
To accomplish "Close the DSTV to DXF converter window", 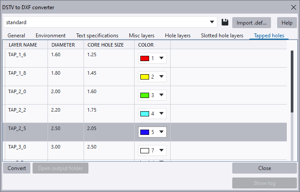I will click(293, 7).
